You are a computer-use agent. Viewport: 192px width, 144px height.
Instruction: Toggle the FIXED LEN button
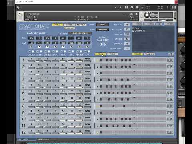pos(69,28)
